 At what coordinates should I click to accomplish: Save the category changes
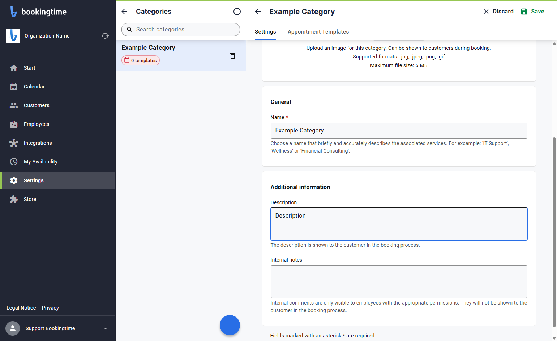pos(532,12)
